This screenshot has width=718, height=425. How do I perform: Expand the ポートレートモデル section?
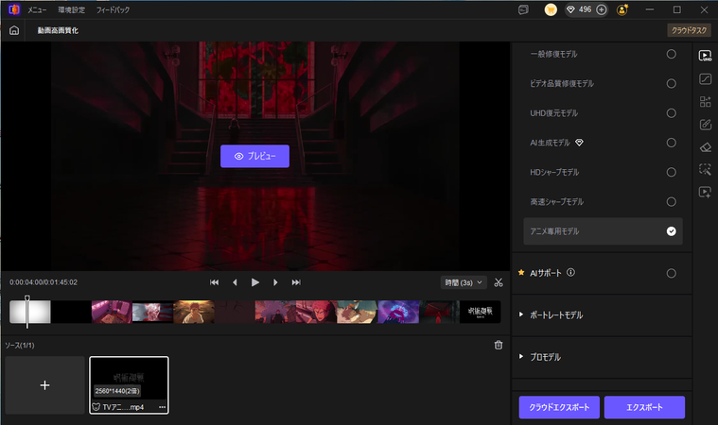point(522,314)
